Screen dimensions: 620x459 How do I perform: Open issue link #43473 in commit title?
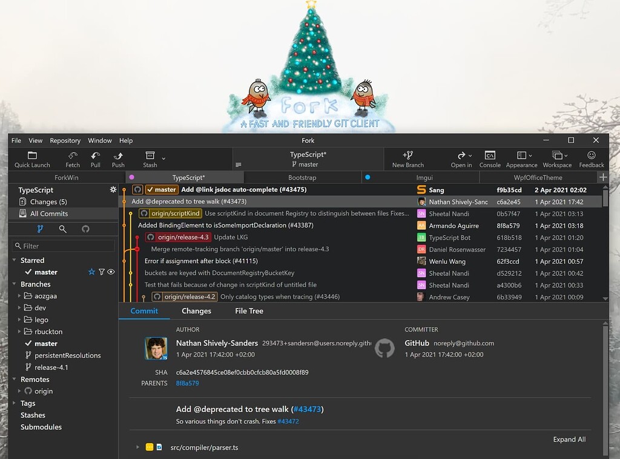click(307, 409)
